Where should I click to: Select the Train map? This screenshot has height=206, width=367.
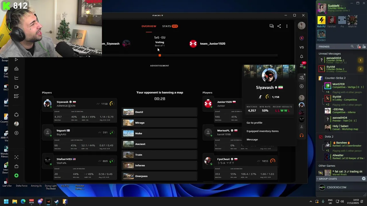(x=160, y=155)
